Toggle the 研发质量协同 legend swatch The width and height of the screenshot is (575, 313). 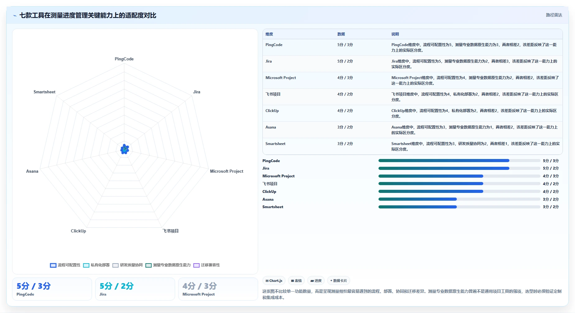point(116,265)
